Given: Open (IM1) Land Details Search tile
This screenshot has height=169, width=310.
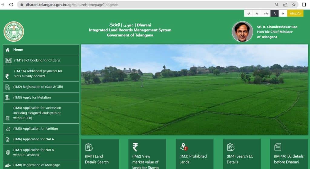Looking at the screenshot, I should tap(100, 154).
